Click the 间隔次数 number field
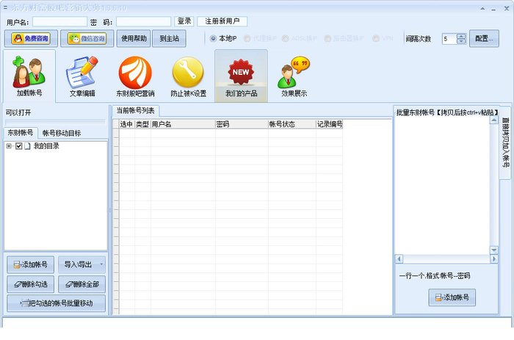 [449, 39]
